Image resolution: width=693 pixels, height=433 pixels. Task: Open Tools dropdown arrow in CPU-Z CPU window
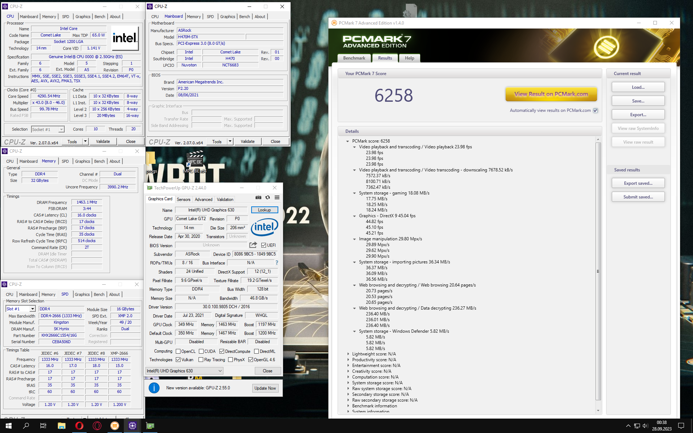pyautogui.click(x=85, y=141)
